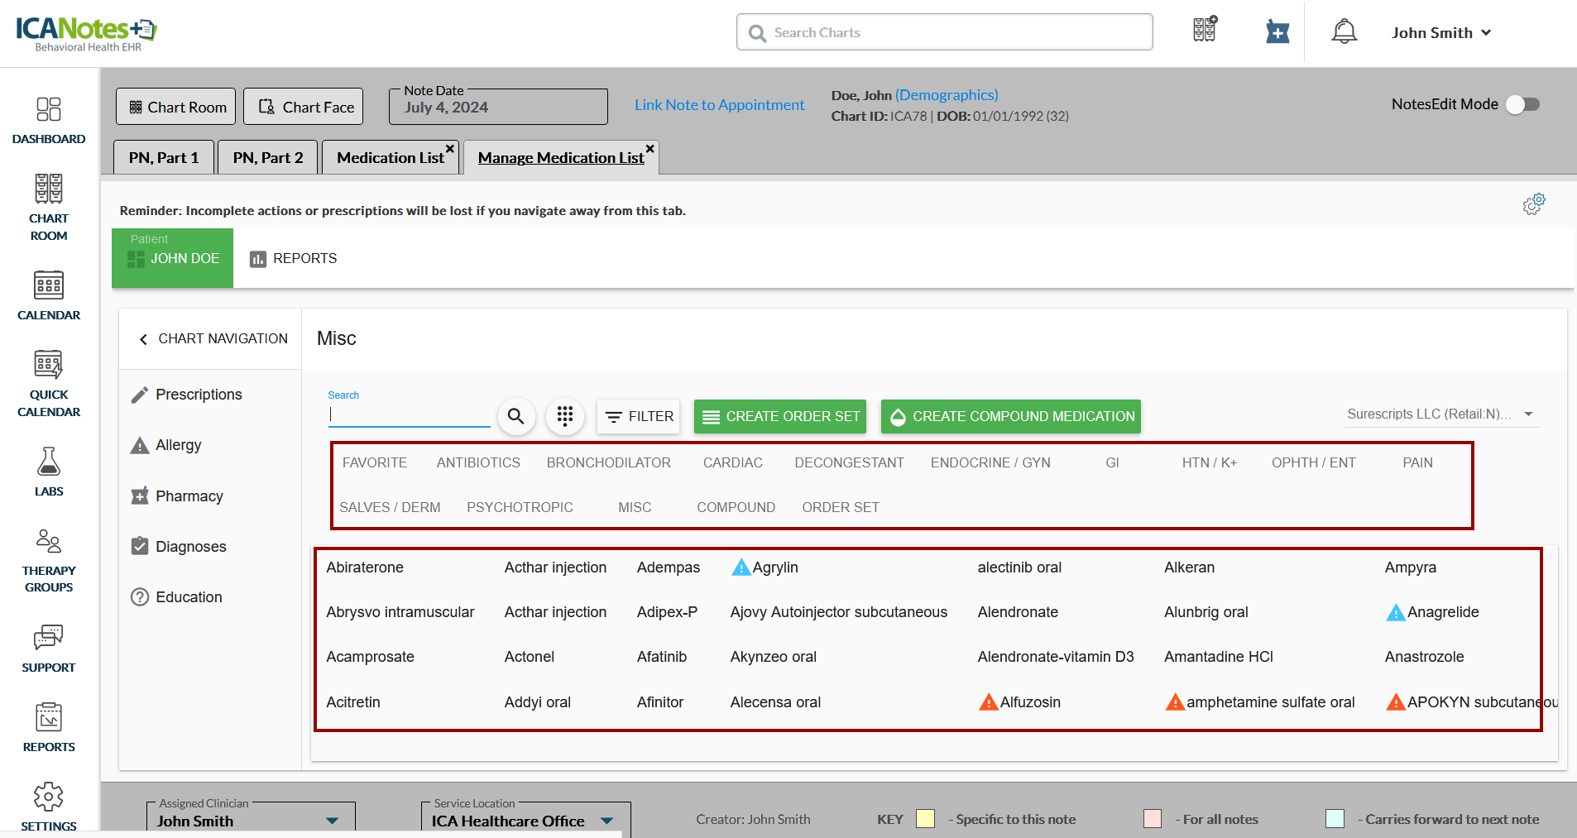Select the PSYCHOTROPIC medication category
Image resolution: width=1577 pixels, height=838 pixels.
pos(520,507)
